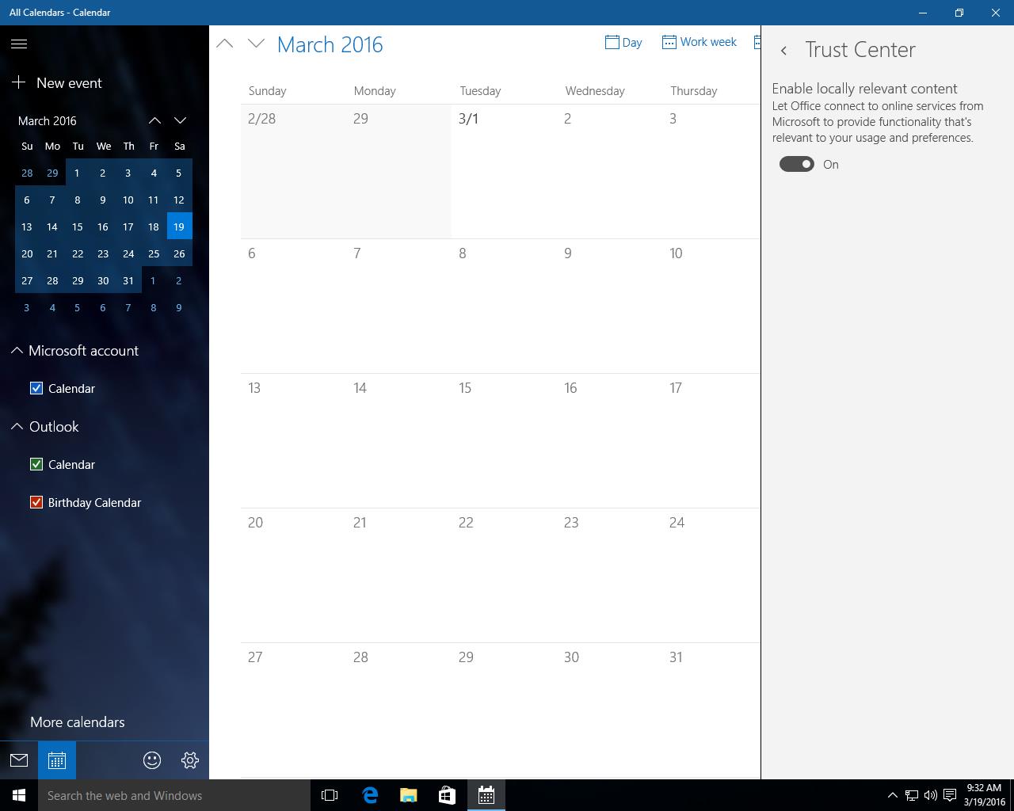This screenshot has height=811, width=1014.
Task: Select the March 7 Monday cell
Action: coord(398,306)
